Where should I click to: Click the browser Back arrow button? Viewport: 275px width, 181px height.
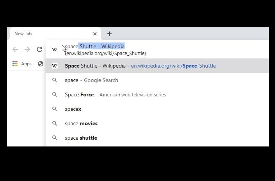click(15, 49)
